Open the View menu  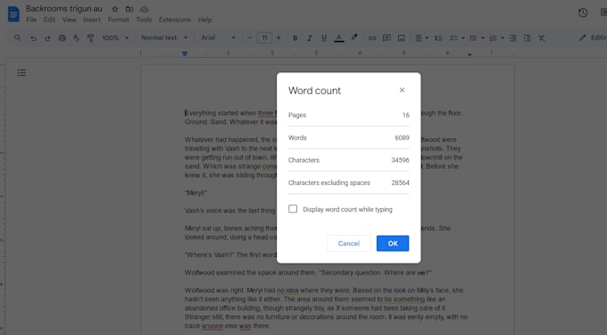pos(70,20)
